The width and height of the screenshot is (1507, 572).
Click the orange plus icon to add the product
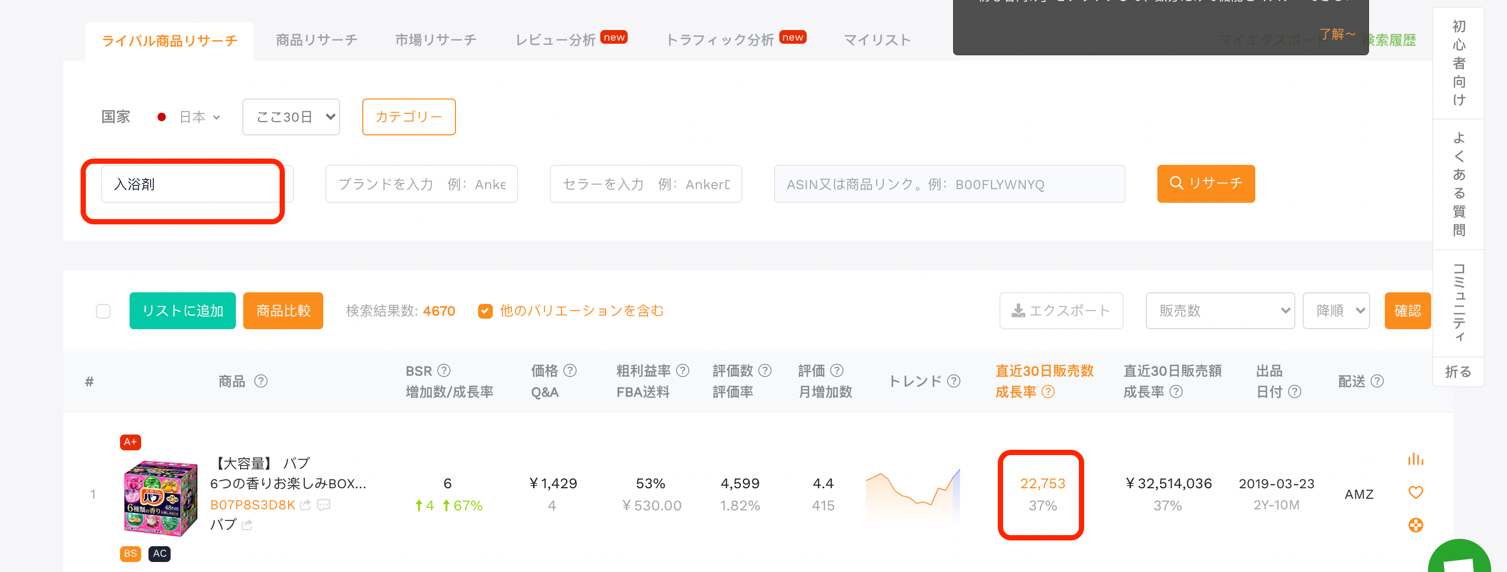point(1416,526)
